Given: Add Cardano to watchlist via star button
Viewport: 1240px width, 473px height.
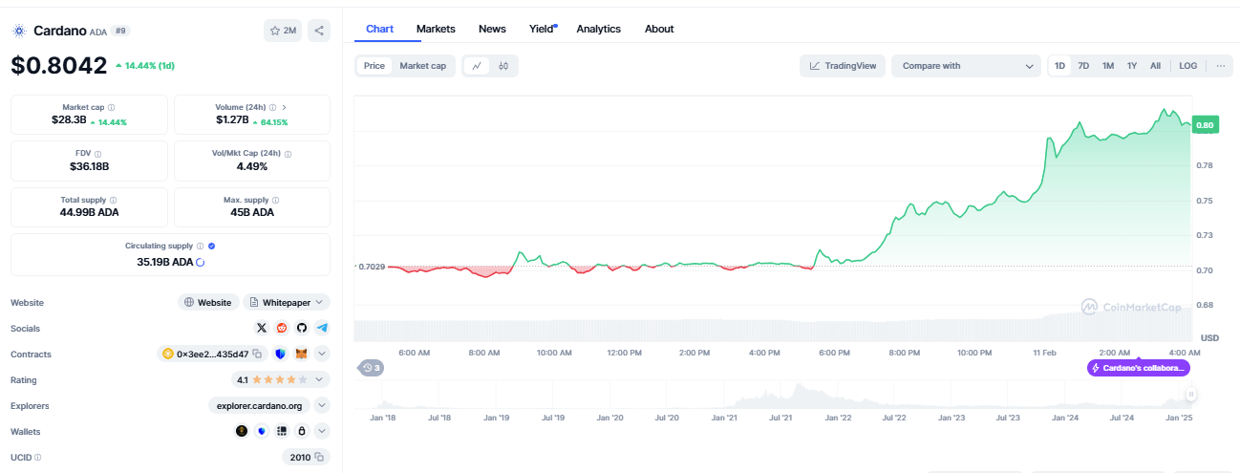Looking at the screenshot, I should (x=283, y=31).
